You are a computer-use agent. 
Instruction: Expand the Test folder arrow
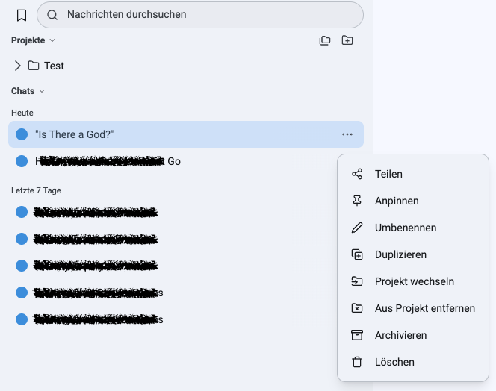(x=18, y=66)
